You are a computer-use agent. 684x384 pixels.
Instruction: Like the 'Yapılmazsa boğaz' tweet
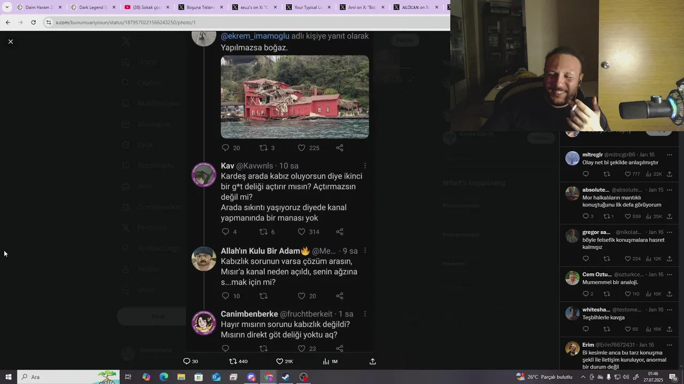301,148
